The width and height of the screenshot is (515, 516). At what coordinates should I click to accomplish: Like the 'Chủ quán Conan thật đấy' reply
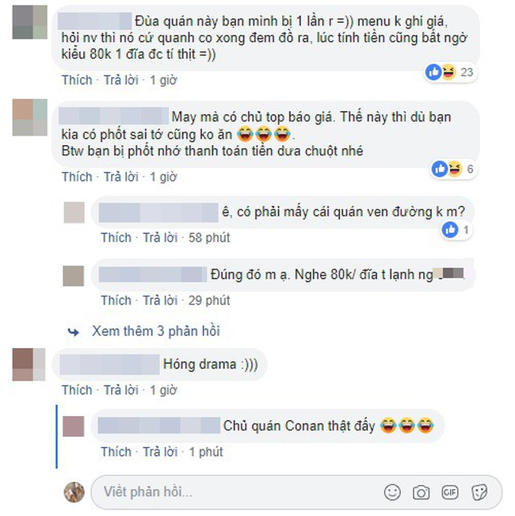pos(116,452)
